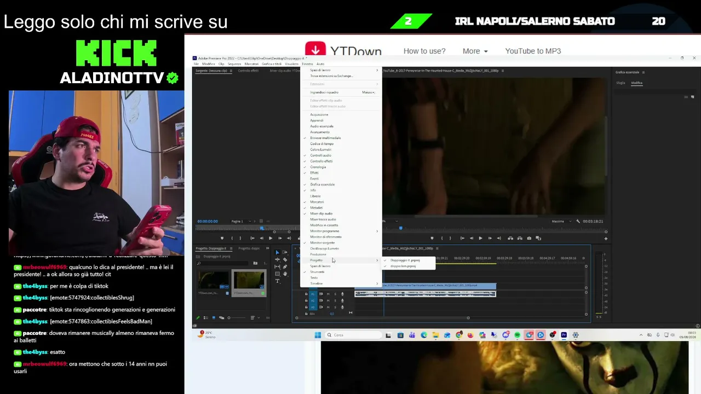701x394 pixels.
Task: Play the Program monitor
Action: 480,238
